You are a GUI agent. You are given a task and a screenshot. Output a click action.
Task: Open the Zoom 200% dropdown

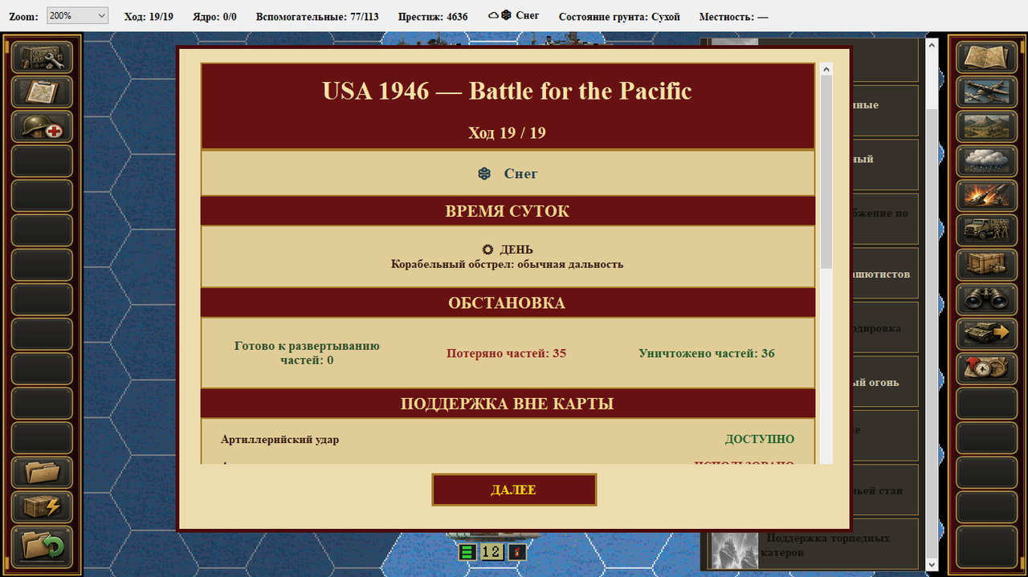click(x=77, y=16)
